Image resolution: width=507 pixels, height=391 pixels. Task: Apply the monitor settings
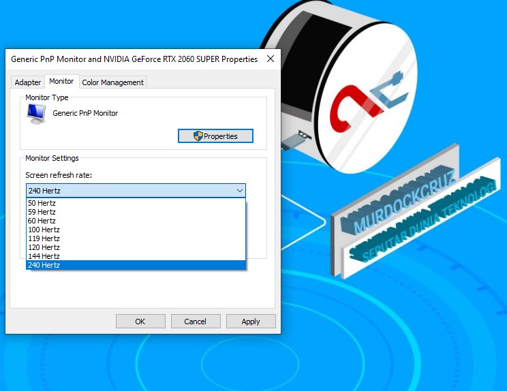tap(251, 322)
